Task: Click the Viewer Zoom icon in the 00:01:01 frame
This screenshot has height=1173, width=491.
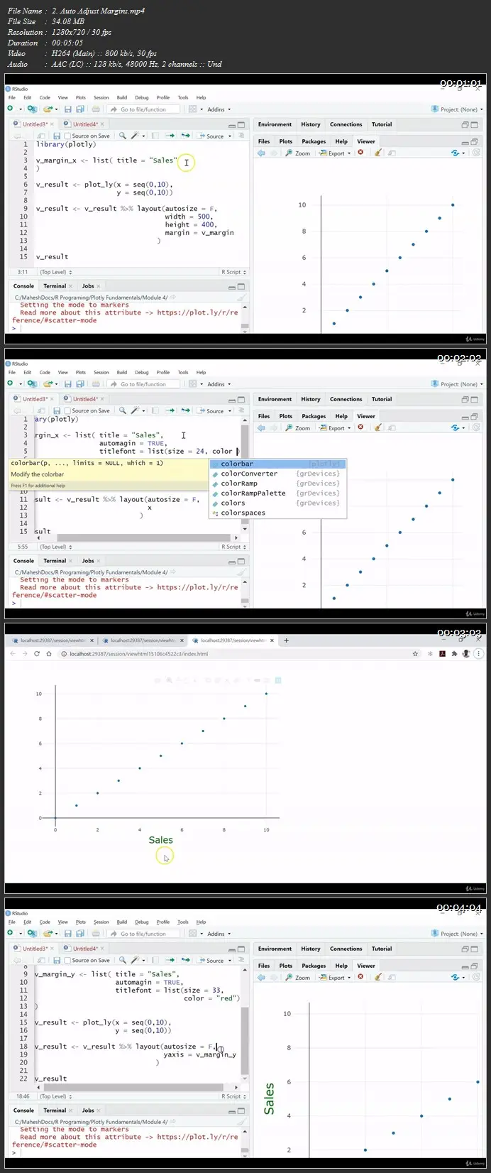Action: [x=298, y=153]
